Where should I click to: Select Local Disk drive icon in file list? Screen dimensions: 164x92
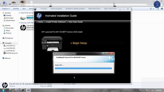[23, 18]
